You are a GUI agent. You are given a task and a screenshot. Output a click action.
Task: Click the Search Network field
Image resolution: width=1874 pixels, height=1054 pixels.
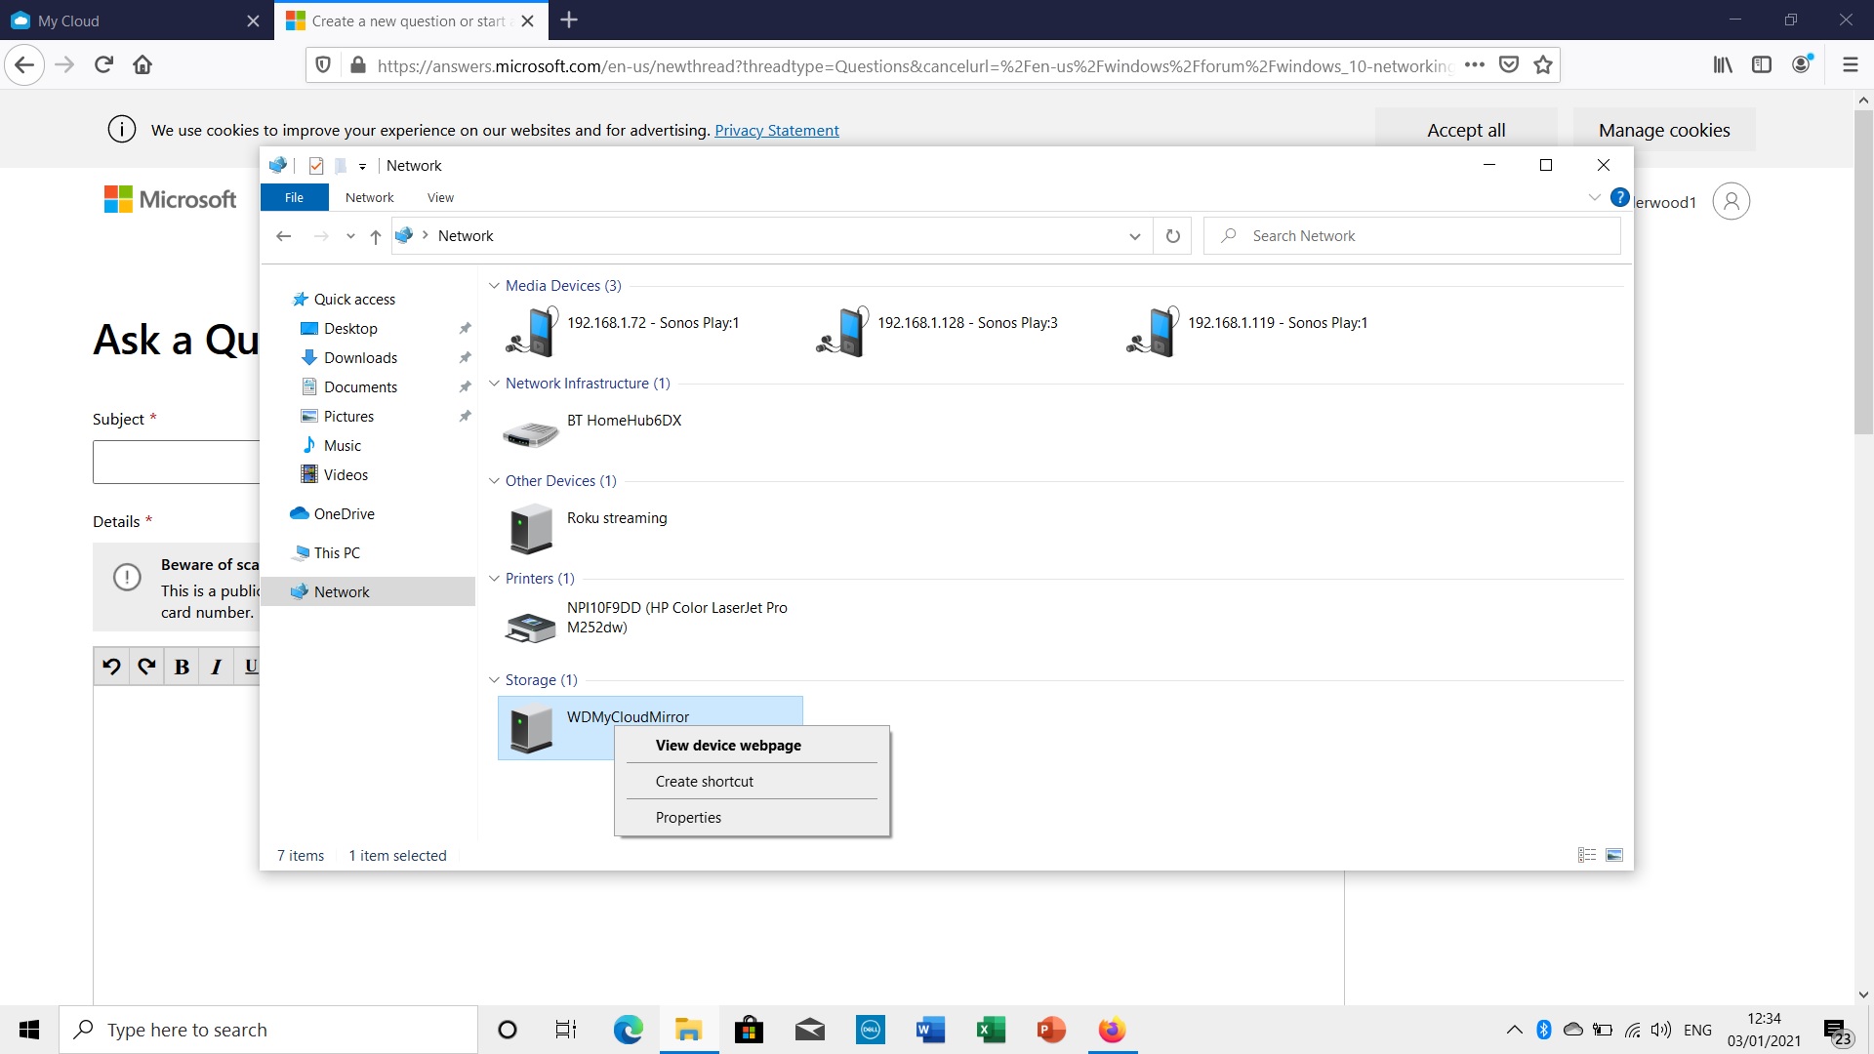1412,236
